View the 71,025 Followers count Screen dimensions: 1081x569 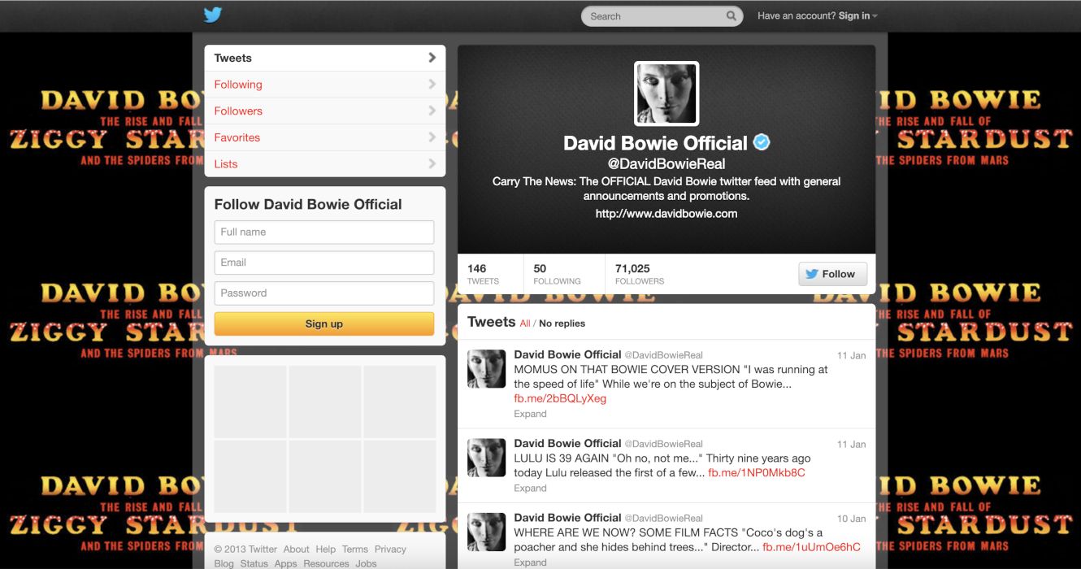(640, 274)
